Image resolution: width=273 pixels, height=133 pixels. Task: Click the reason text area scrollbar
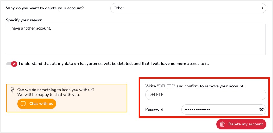265,40
